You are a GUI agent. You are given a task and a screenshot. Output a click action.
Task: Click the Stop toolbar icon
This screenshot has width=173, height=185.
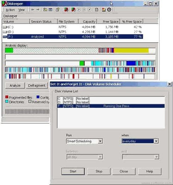[90, 10]
